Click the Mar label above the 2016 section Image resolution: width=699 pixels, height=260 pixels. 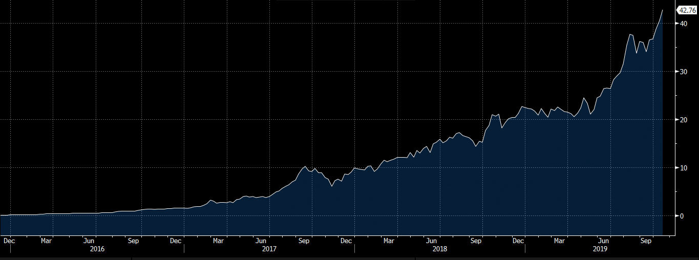(x=47, y=241)
